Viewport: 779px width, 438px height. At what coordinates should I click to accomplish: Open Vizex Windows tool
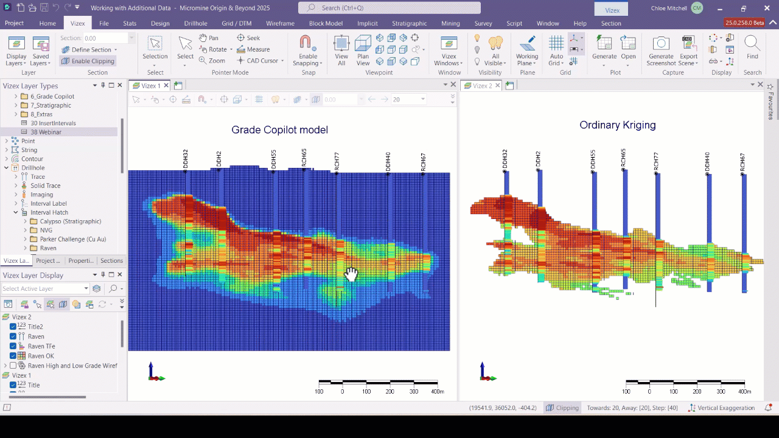449,51
